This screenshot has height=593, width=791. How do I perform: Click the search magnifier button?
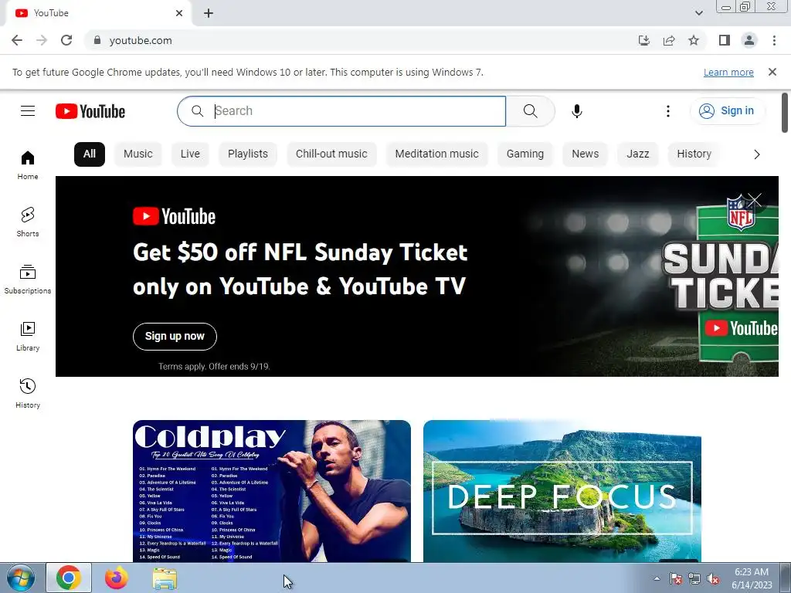pyautogui.click(x=530, y=111)
